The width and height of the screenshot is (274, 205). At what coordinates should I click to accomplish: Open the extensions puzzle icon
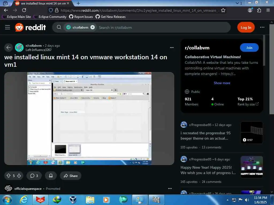click(259, 10)
